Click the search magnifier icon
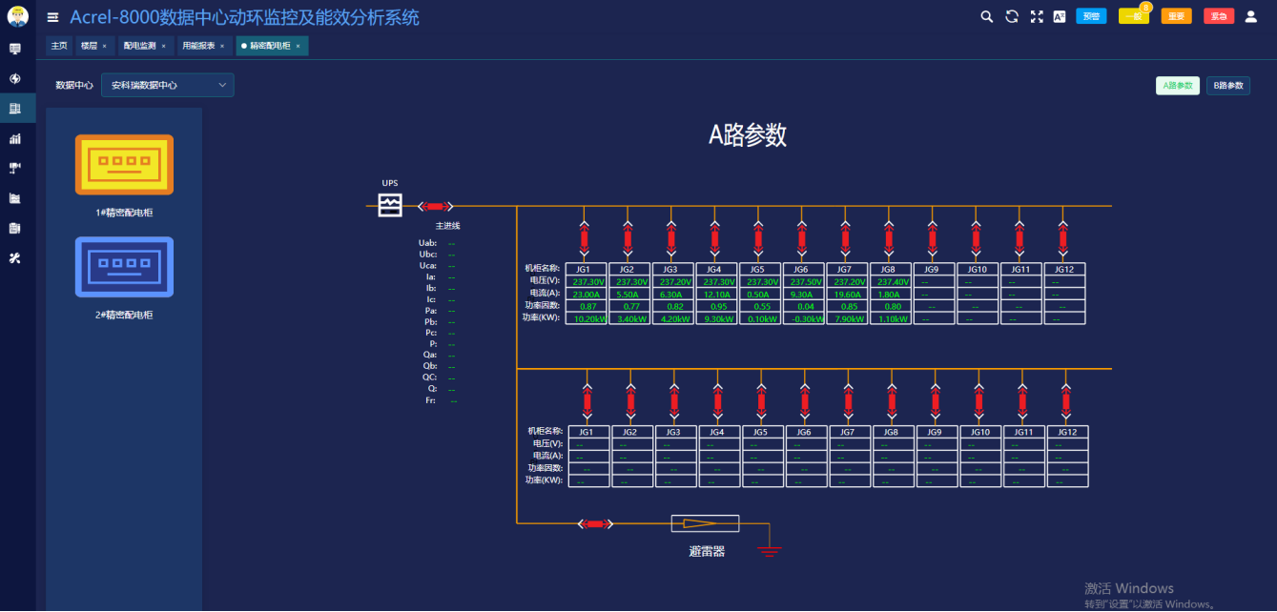The width and height of the screenshot is (1277, 612). point(988,16)
